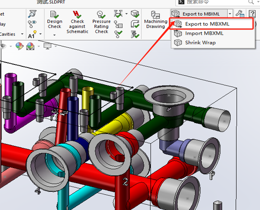Screen dimensions: 260x210
Task: Expand the Design Check dropdown arrow
Action: coord(54,35)
